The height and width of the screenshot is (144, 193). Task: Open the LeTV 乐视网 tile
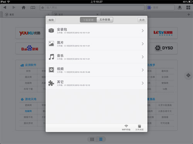click(163, 33)
